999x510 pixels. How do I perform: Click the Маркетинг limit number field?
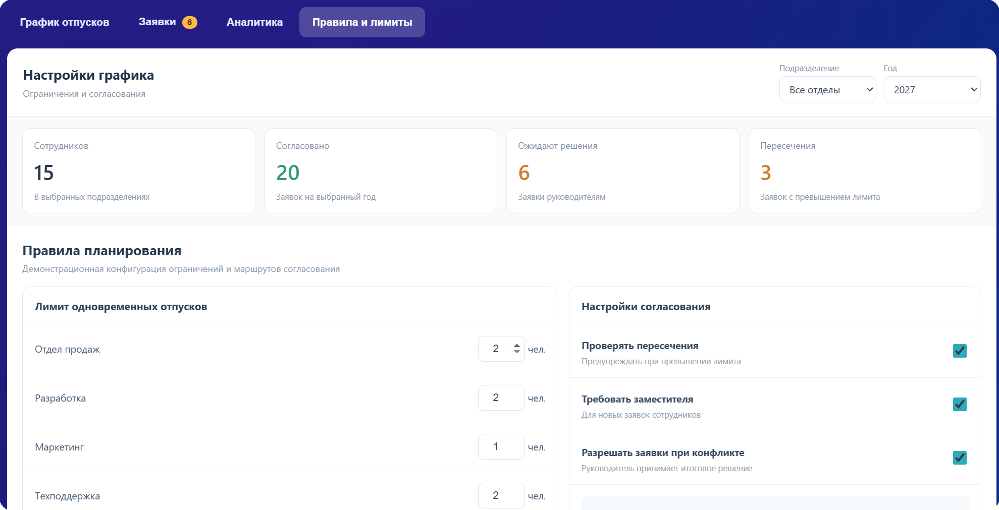pos(501,447)
